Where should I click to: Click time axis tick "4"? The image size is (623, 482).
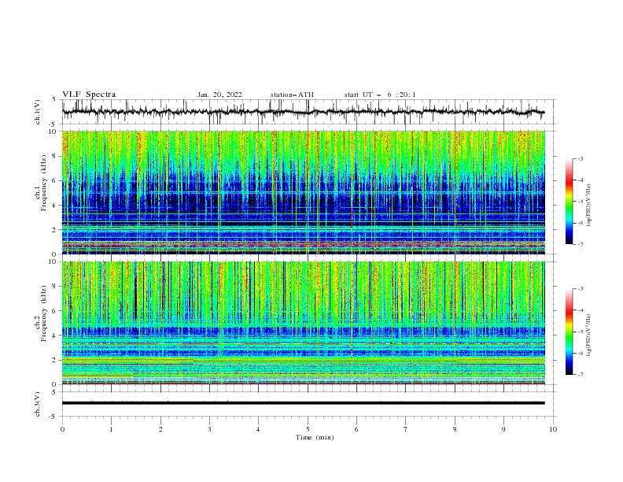[x=258, y=429]
